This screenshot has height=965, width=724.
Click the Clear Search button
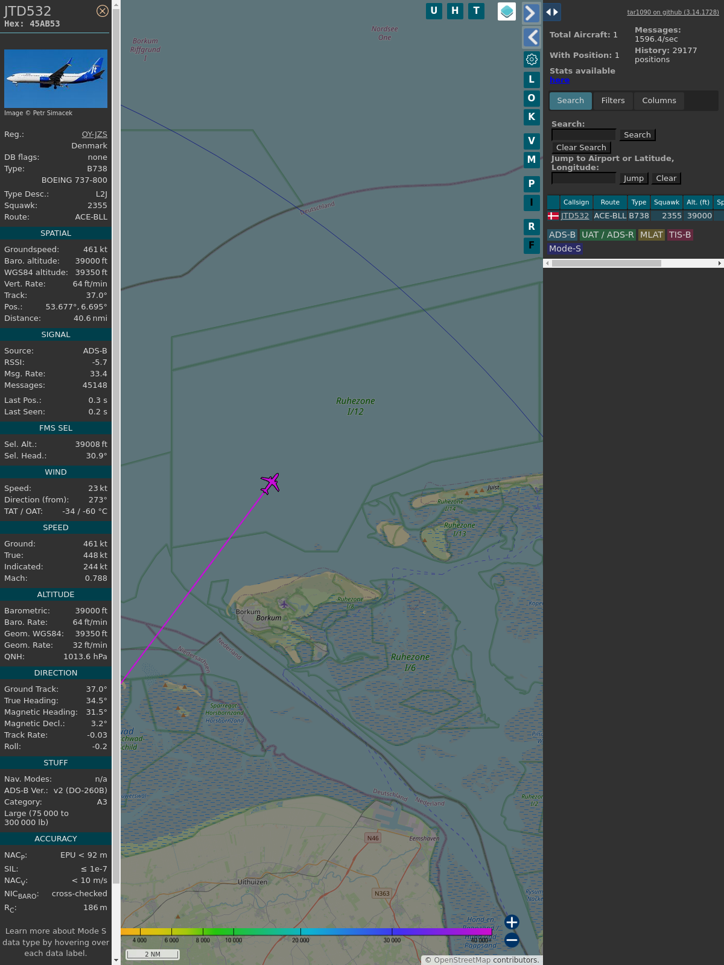point(581,148)
